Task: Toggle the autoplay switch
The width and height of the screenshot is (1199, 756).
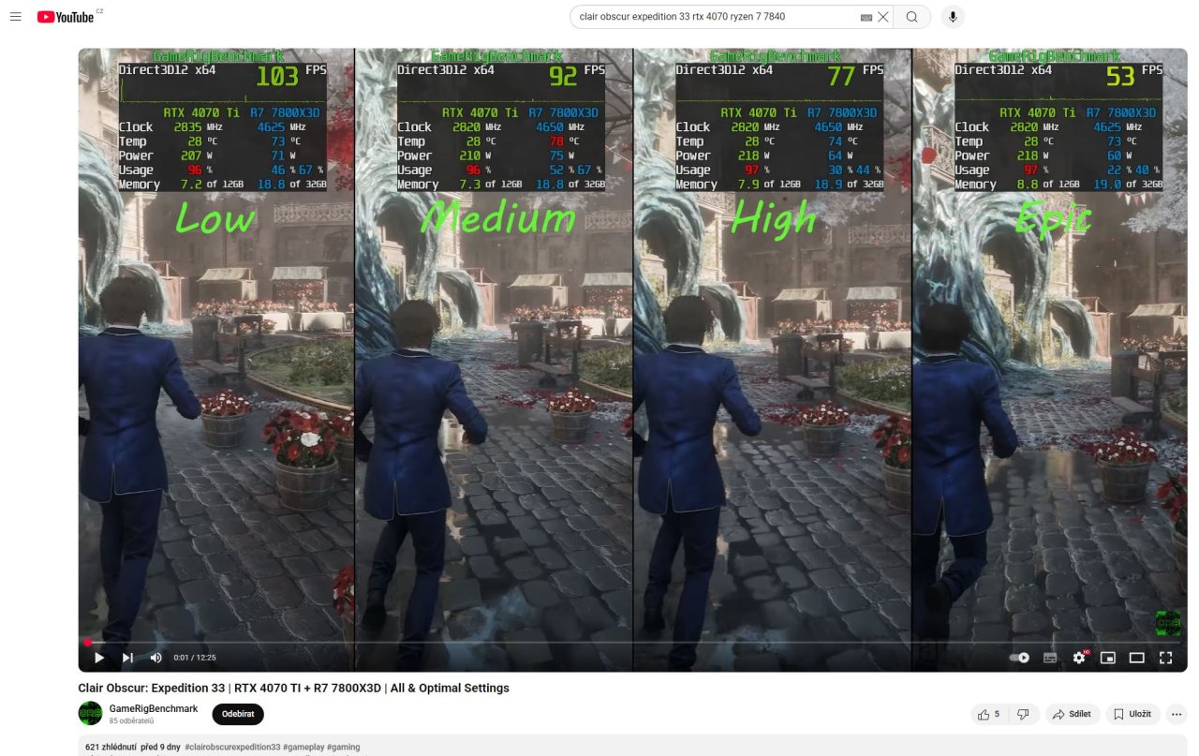Action: 1020,658
